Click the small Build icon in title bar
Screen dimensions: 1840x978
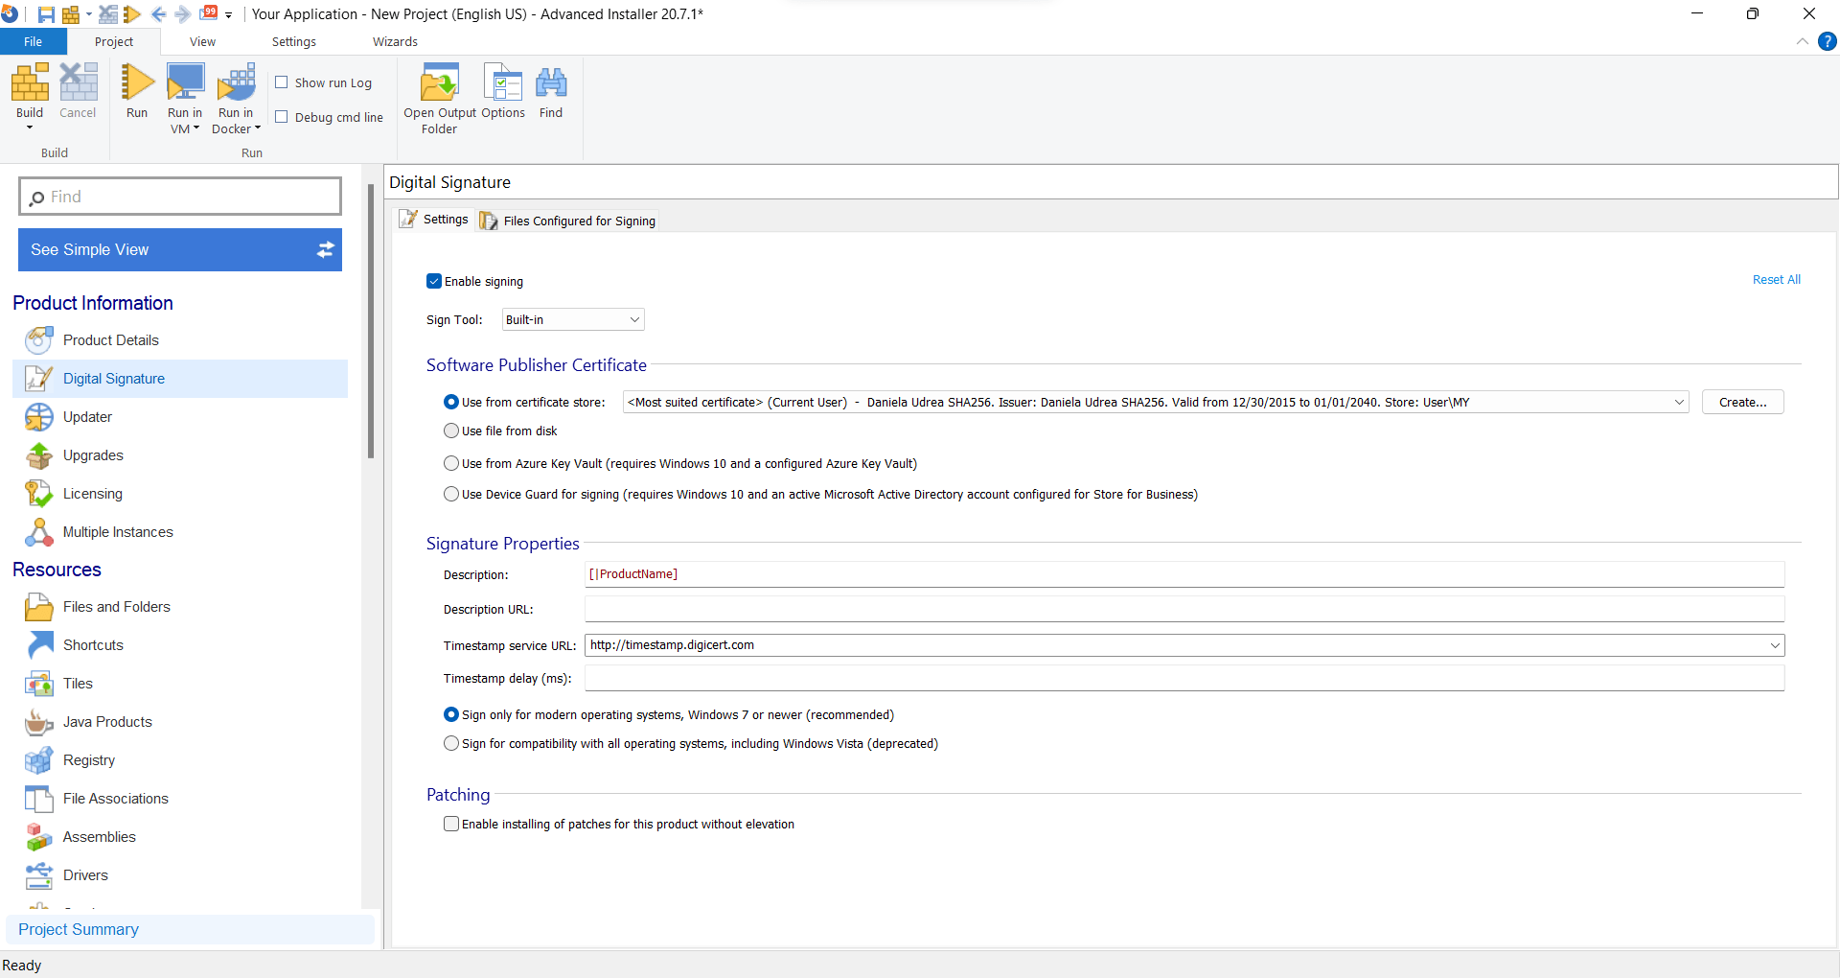(x=70, y=14)
